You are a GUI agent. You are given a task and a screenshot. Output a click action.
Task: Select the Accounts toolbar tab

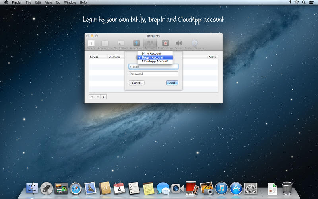click(150, 45)
